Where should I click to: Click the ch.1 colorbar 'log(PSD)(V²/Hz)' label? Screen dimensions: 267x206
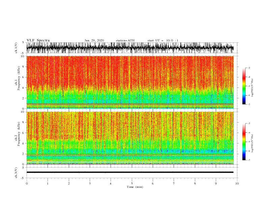253,88
